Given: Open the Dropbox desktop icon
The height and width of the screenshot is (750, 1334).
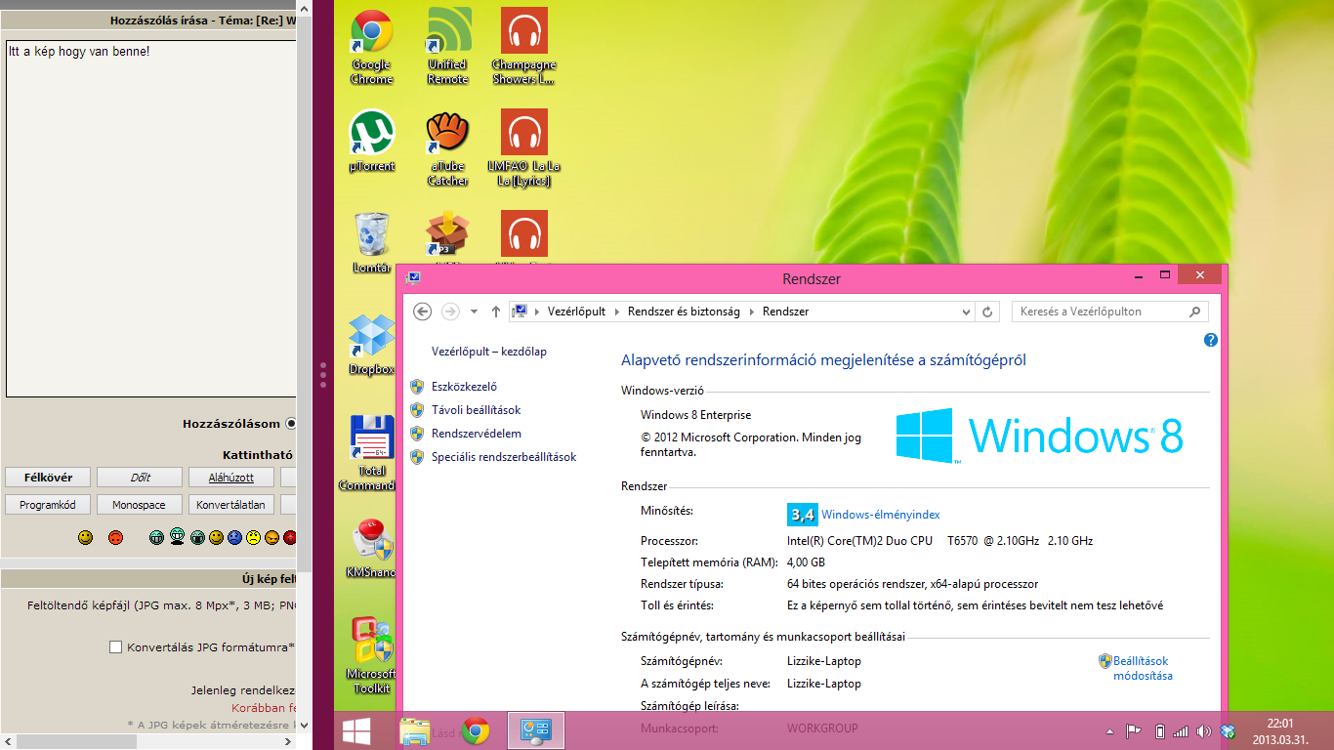Looking at the screenshot, I should point(371,344).
